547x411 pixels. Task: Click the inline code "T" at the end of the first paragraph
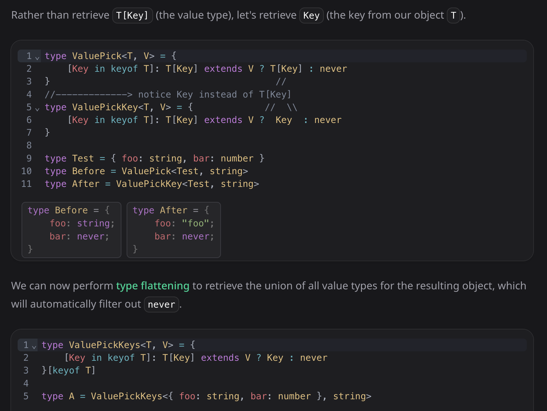pos(453,15)
